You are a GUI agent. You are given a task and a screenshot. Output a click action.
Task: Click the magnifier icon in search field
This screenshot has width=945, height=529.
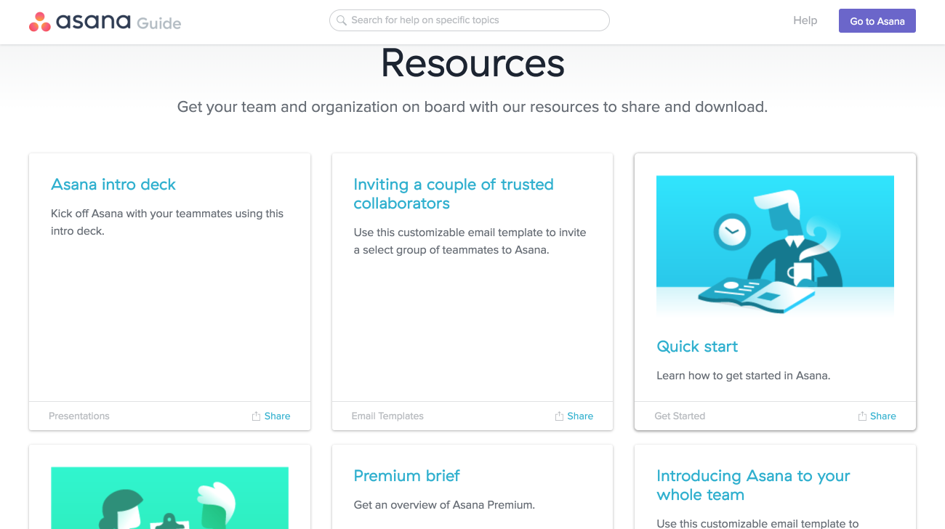pos(342,20)
